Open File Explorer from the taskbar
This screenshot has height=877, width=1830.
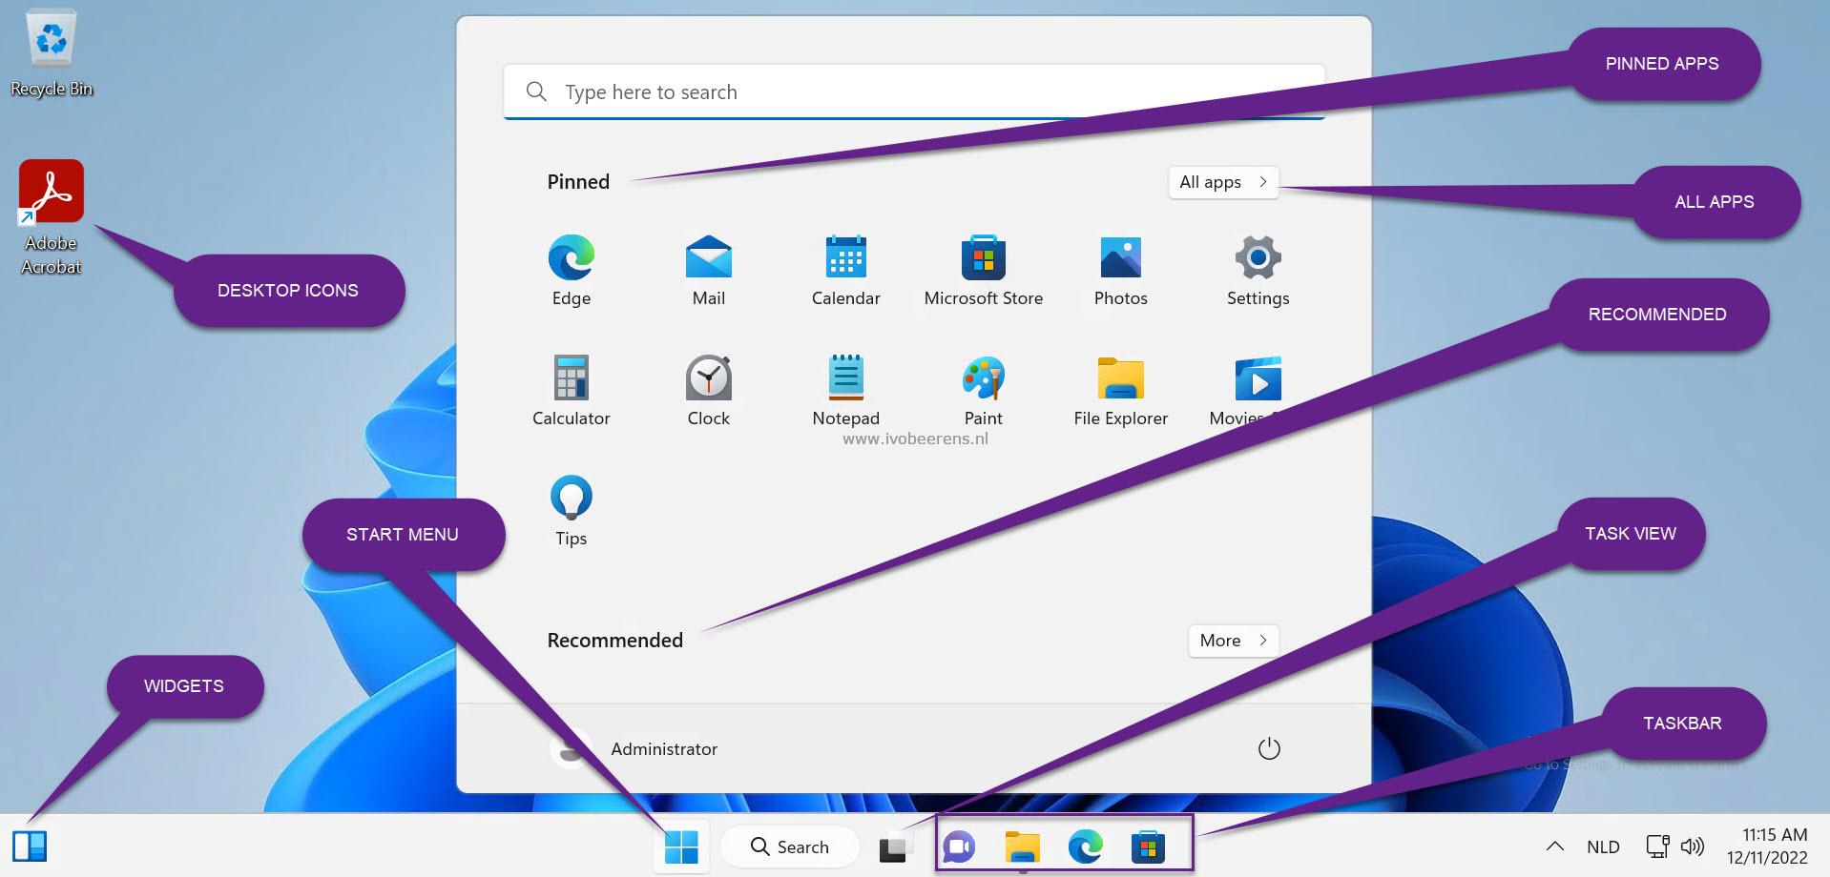click(x=1022, y=846)
